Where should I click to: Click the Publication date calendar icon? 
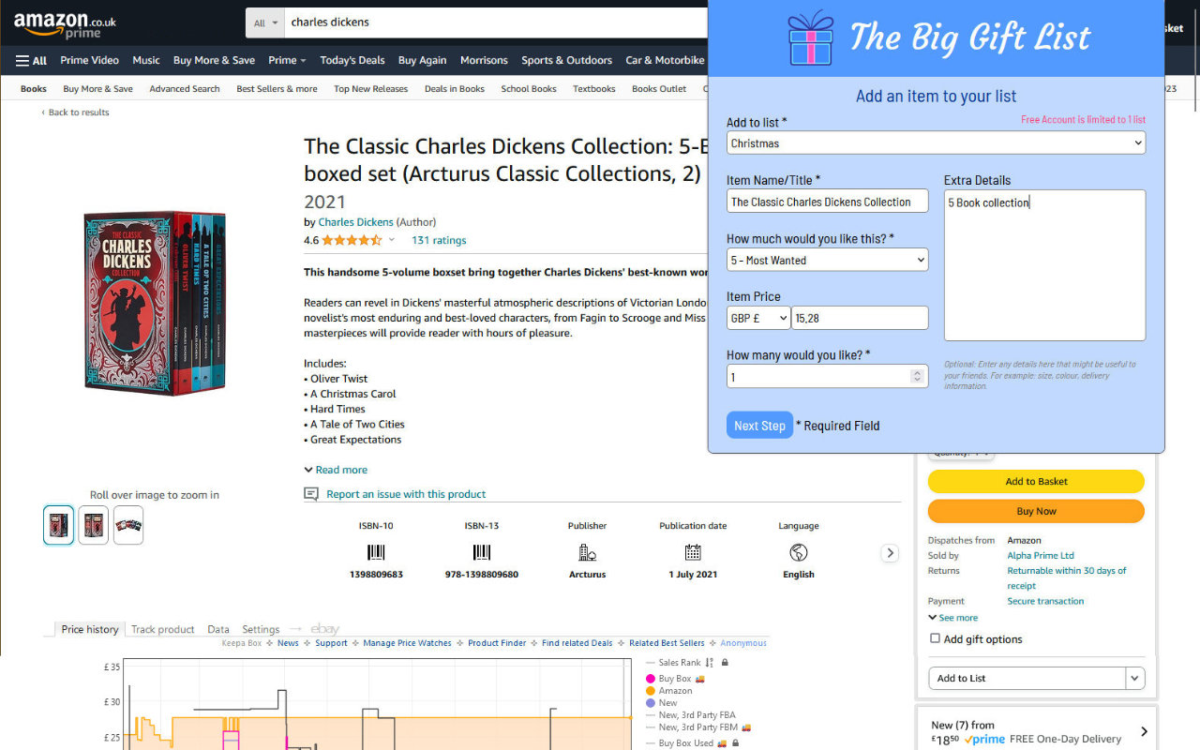coord(693,552)
